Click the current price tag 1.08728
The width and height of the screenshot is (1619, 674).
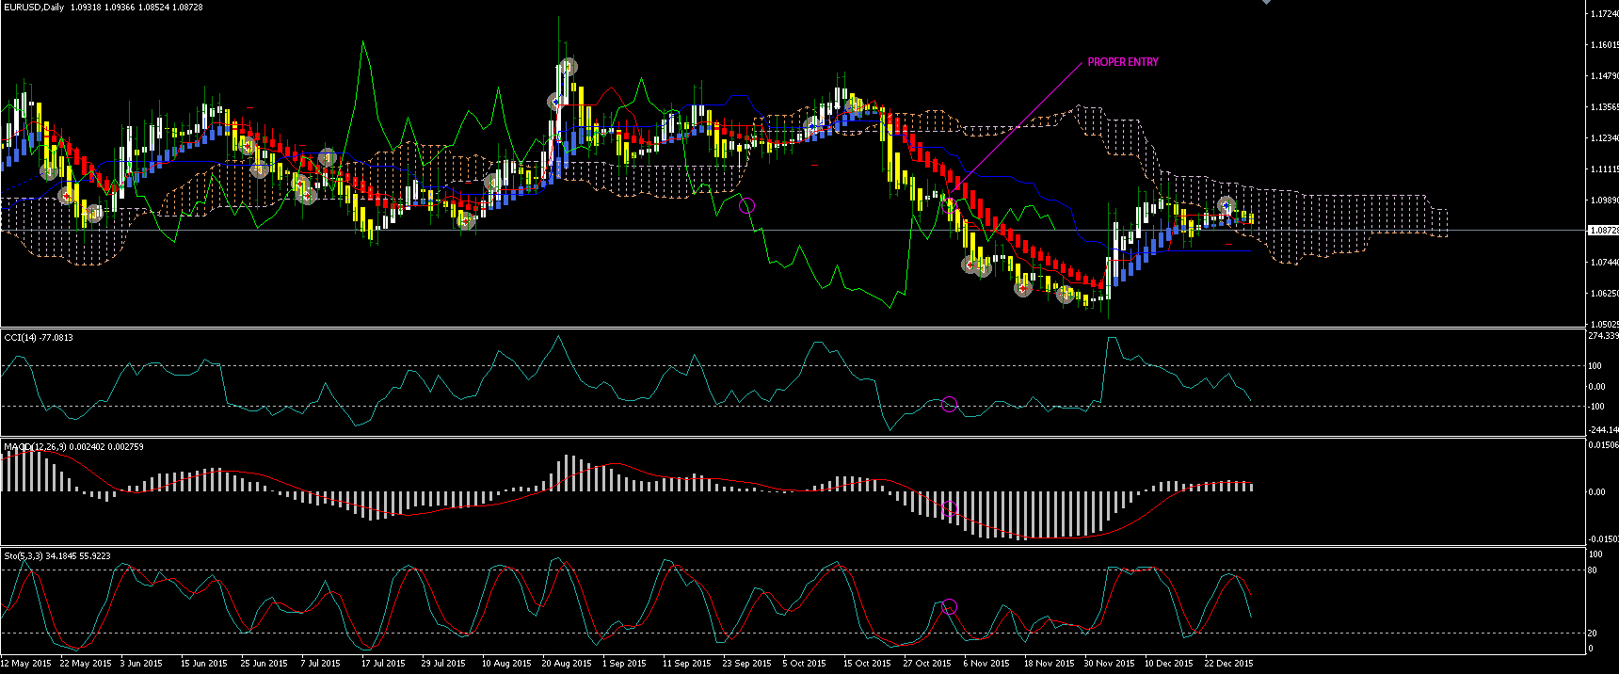(x=1603, y=231)
